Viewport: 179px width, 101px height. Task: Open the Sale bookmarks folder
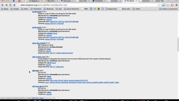(59, 9)
